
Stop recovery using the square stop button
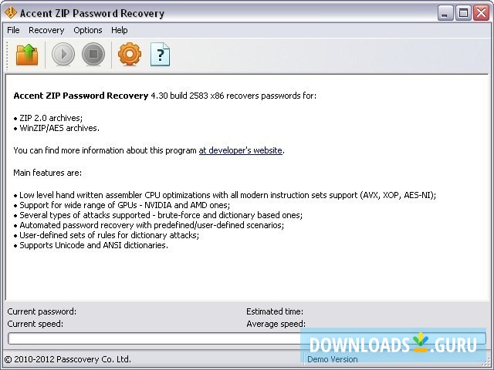[x=93, y=55]
